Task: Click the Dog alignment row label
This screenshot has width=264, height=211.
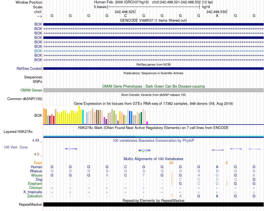Action: 39,180
